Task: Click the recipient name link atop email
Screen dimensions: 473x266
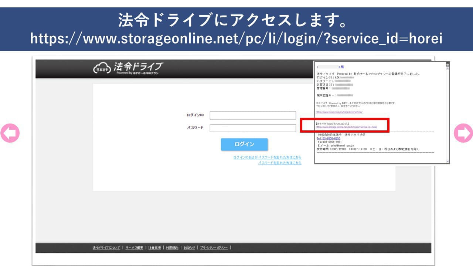Action: pyautogui.click(x=341, y=67)
